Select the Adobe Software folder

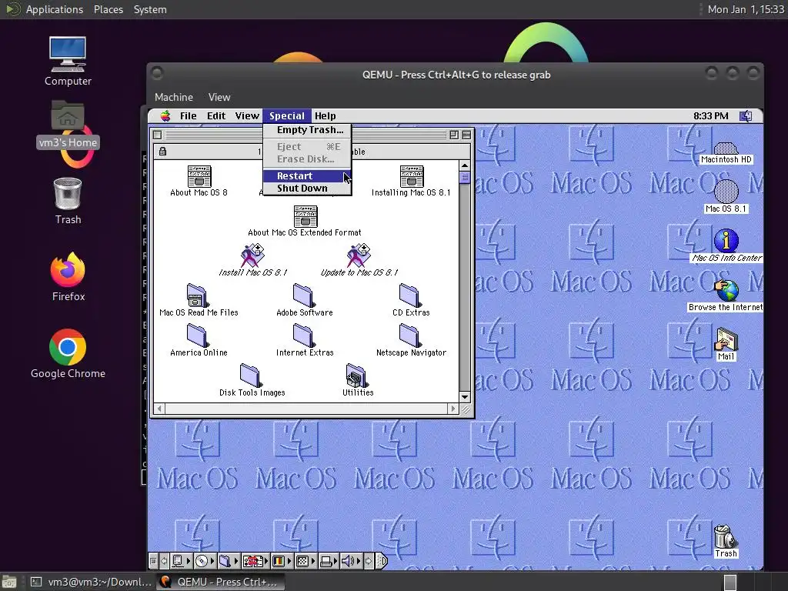point(305,301)
